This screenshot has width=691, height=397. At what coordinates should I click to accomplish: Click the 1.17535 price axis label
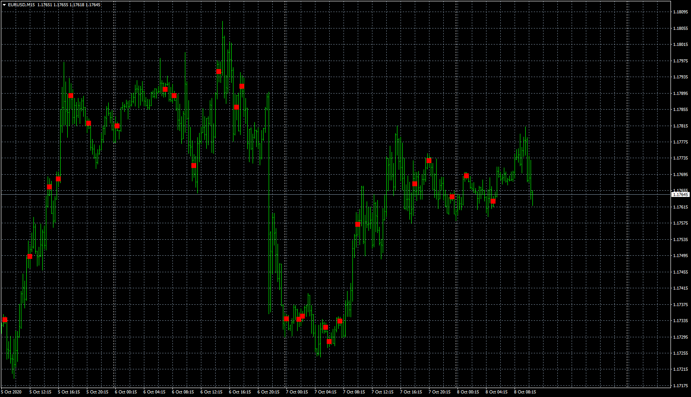pyautogui.click(x=680, y=240)
